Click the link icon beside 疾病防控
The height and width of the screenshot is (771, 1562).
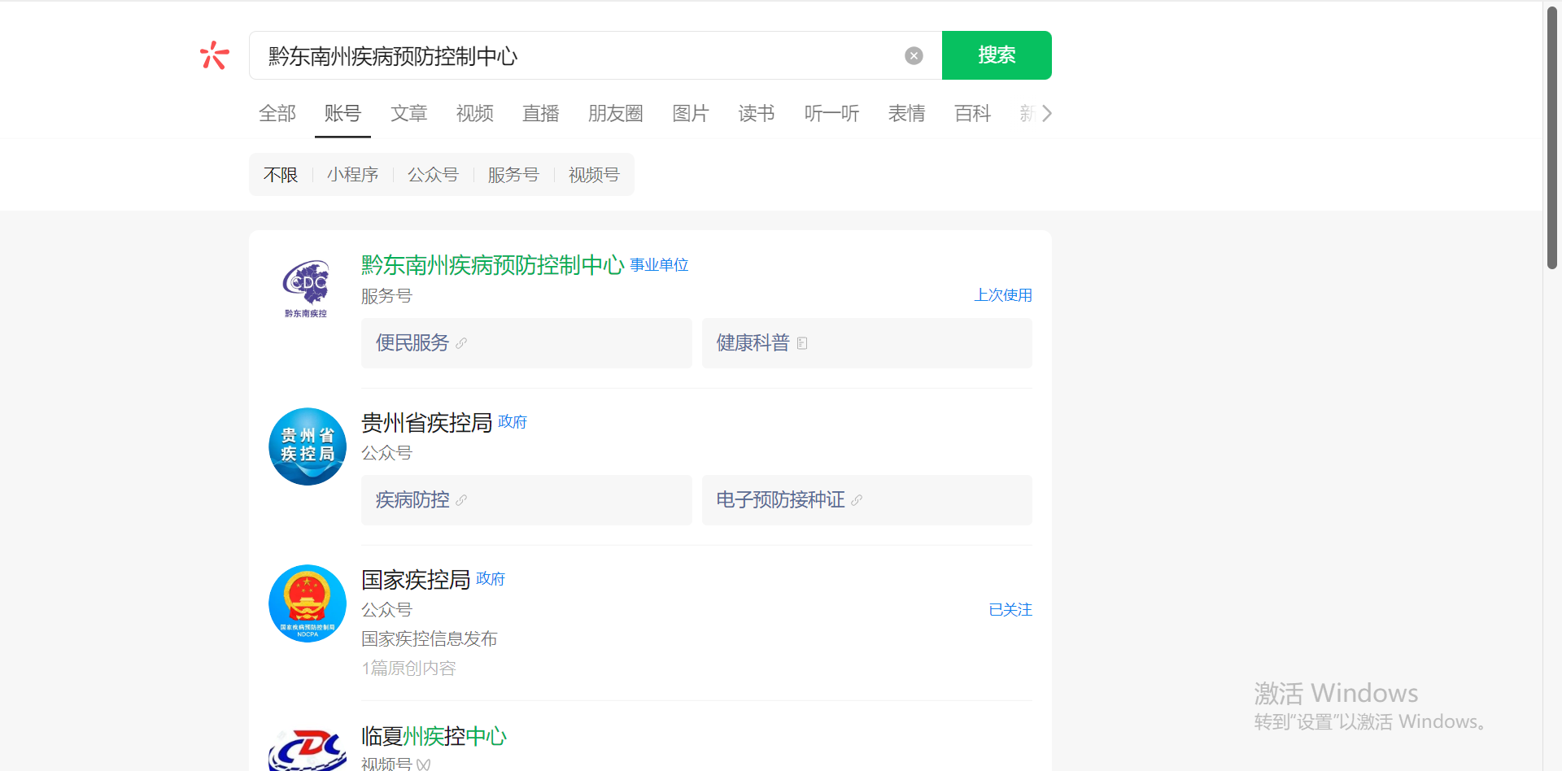tap(461, 500)
